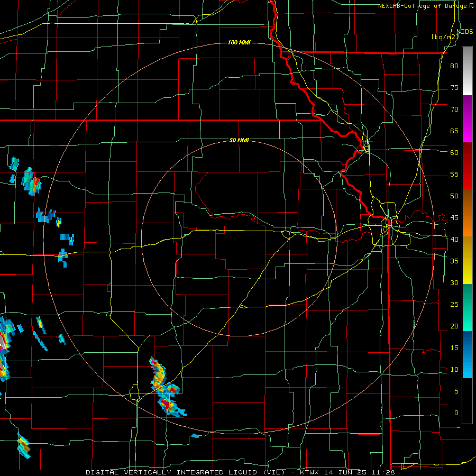The width and height of the screenshot is (476, 476).
Task: Click the 35 value on the scale
Action: click(454, 261)
